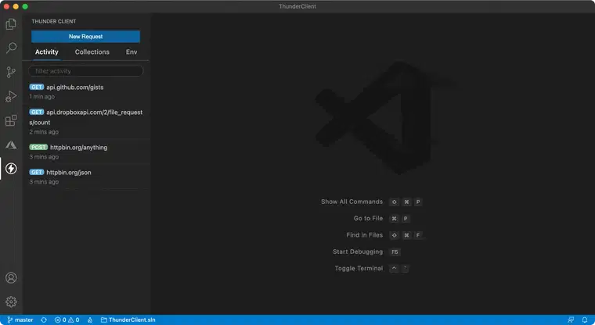Click the green macOS fullscreen button
Image resolution: width=595 pixels, height=325 pixels.
coord(25,6)
